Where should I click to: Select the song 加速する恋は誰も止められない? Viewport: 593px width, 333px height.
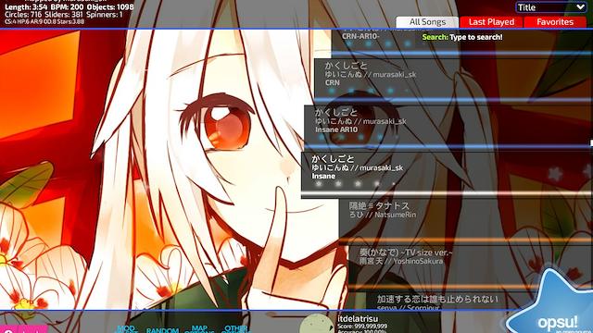coord(479,301)
